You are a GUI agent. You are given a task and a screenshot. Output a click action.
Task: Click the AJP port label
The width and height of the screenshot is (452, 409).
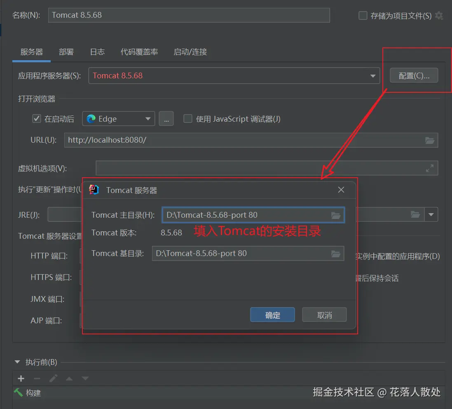click(46, 320)
